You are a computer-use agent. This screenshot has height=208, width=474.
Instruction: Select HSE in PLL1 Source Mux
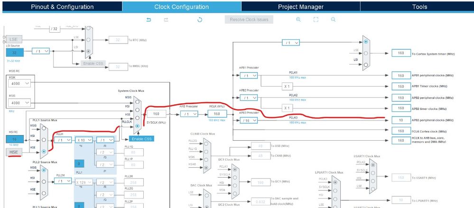(x=44, y=151)
